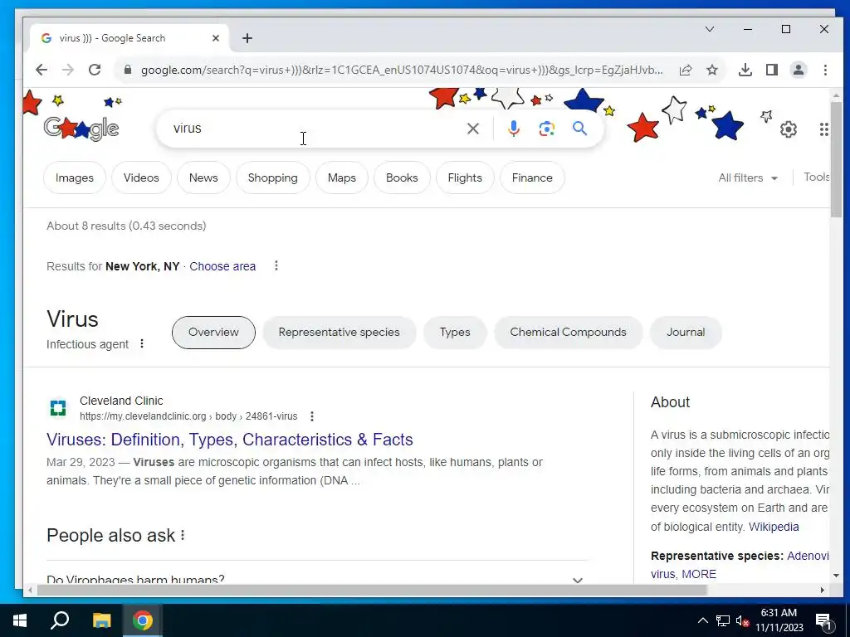Click inside the virus search field
This screenshot has width=850, height=637.
(x=315, y=129)
